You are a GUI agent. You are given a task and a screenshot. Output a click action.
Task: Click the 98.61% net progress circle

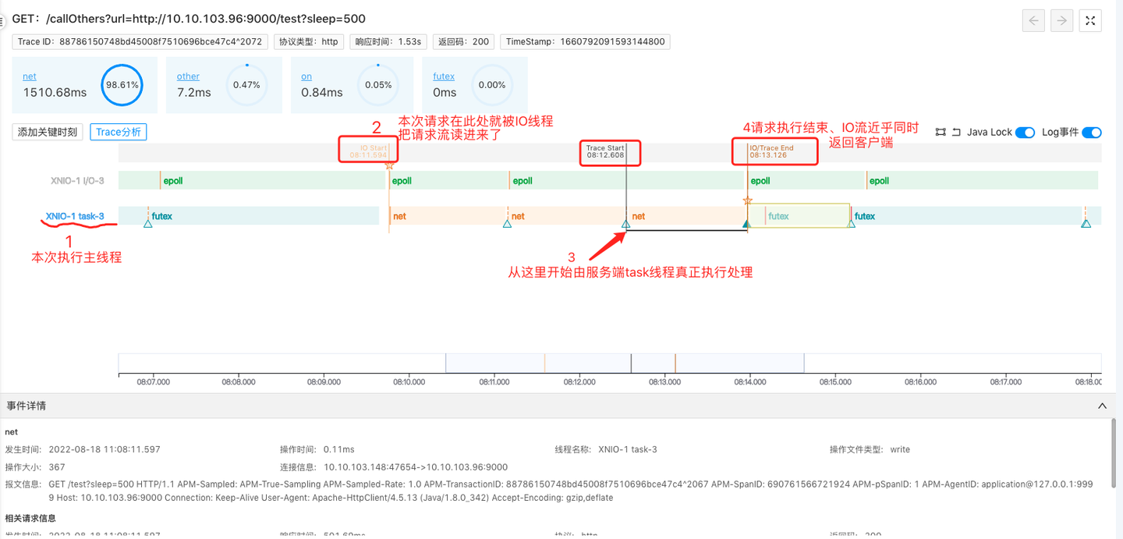click(x=122, y=85)
